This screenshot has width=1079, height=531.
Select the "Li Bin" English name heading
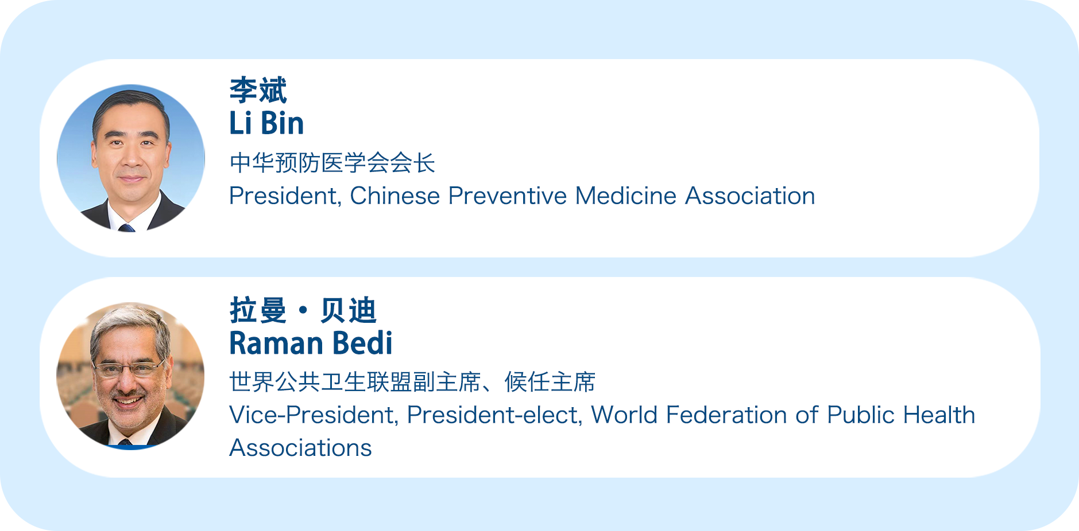[266, 123]
